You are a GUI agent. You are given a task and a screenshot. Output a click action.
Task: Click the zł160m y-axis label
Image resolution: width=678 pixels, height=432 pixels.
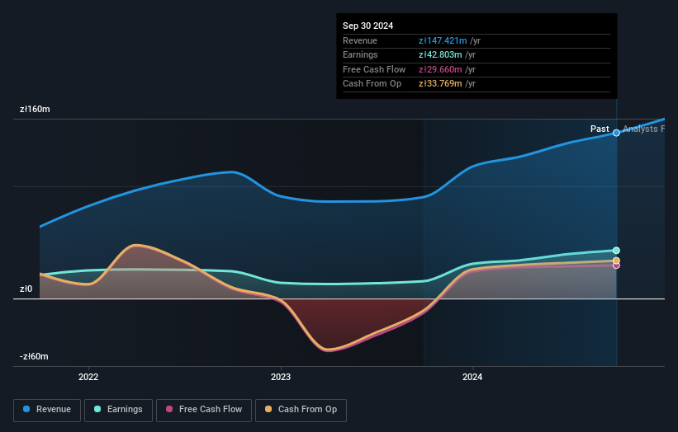35,109
